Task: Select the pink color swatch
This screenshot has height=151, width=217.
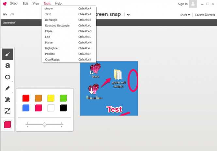Action: point(38,108)
